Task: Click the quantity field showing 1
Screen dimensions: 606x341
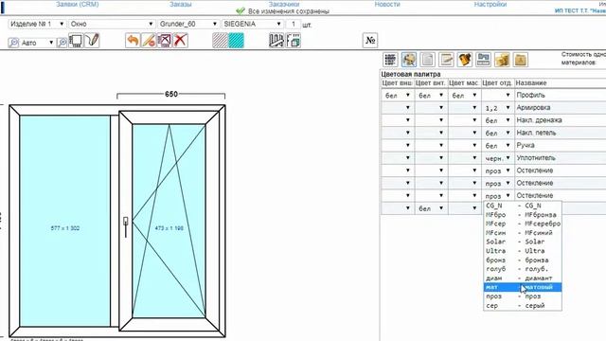Action: pos(294,24)
